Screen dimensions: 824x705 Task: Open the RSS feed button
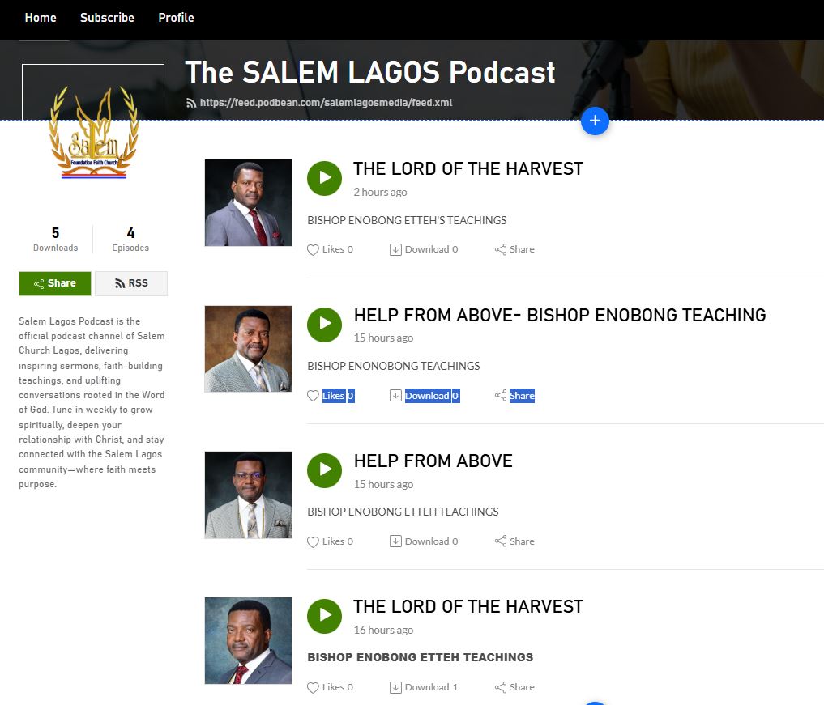(131, 283)
